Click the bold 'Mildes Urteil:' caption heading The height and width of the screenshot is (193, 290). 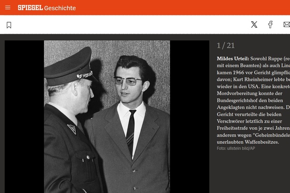pyautogui.click(x=233, y=58)
